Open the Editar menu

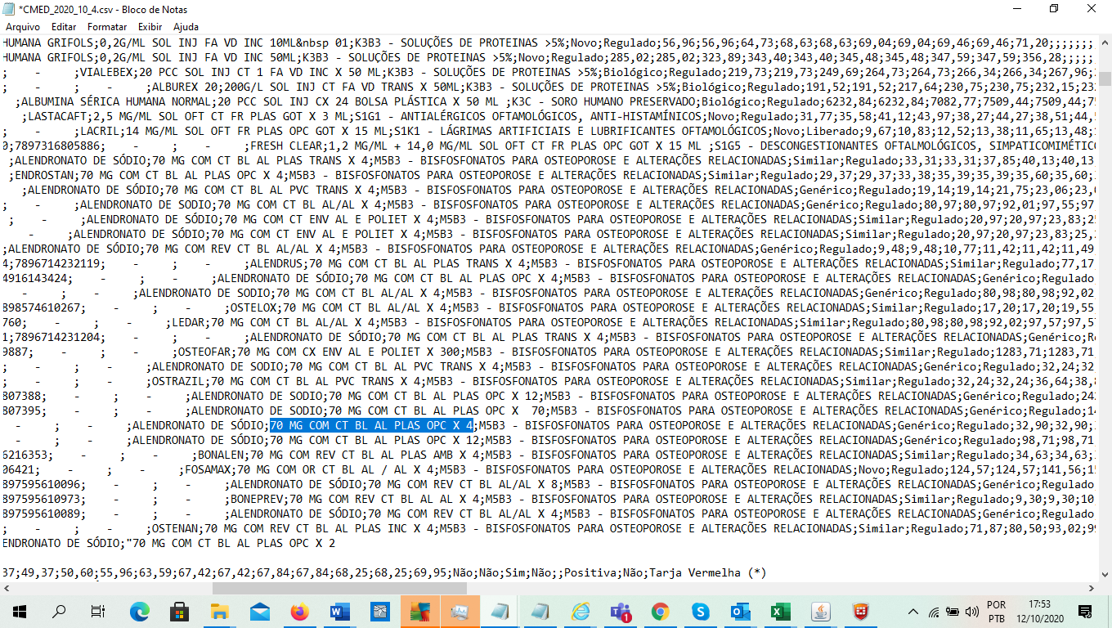(x=64, y=27)
